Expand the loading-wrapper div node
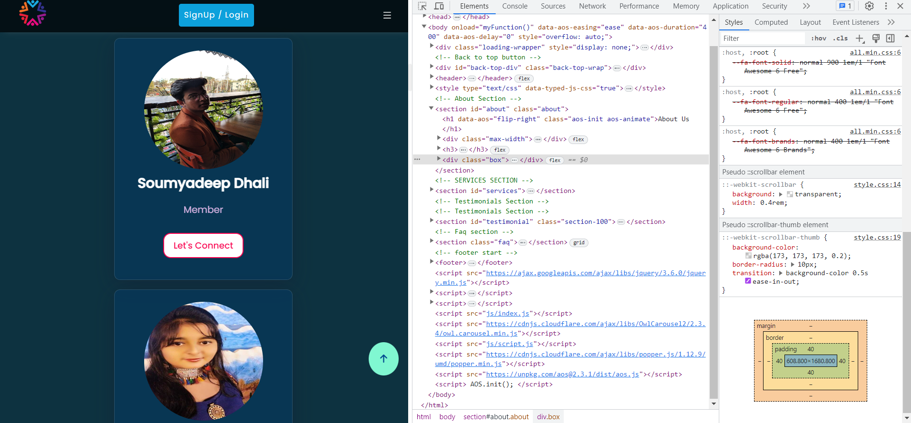Image resolution: width=911 pixels, height=423 pixels. [431, 46]
